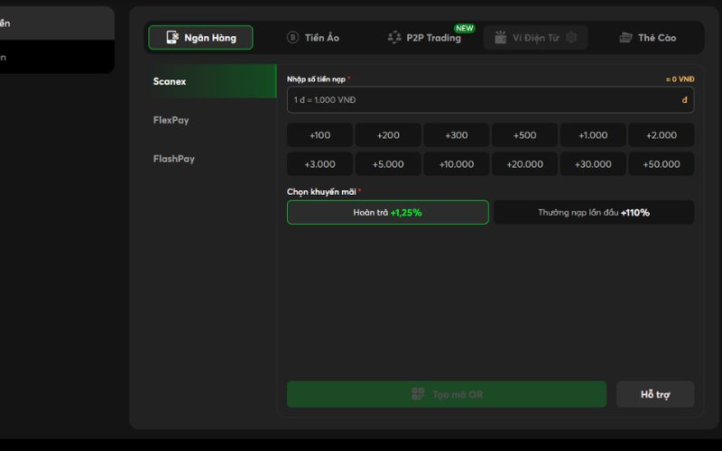Select the Hoàn trả +1,25% promotion

click(x=387, y=213)
